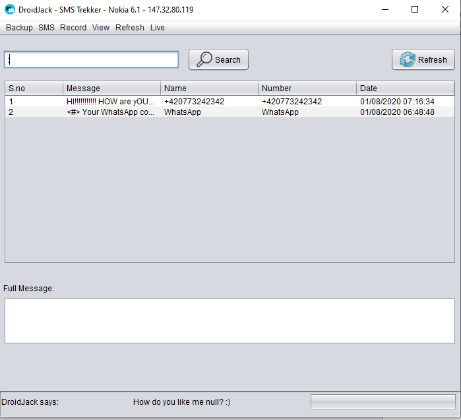Select message '<#> Your WhatsApp co...'
The width and height of the screenshot is (461, 420).
click(x=110, y=112)
